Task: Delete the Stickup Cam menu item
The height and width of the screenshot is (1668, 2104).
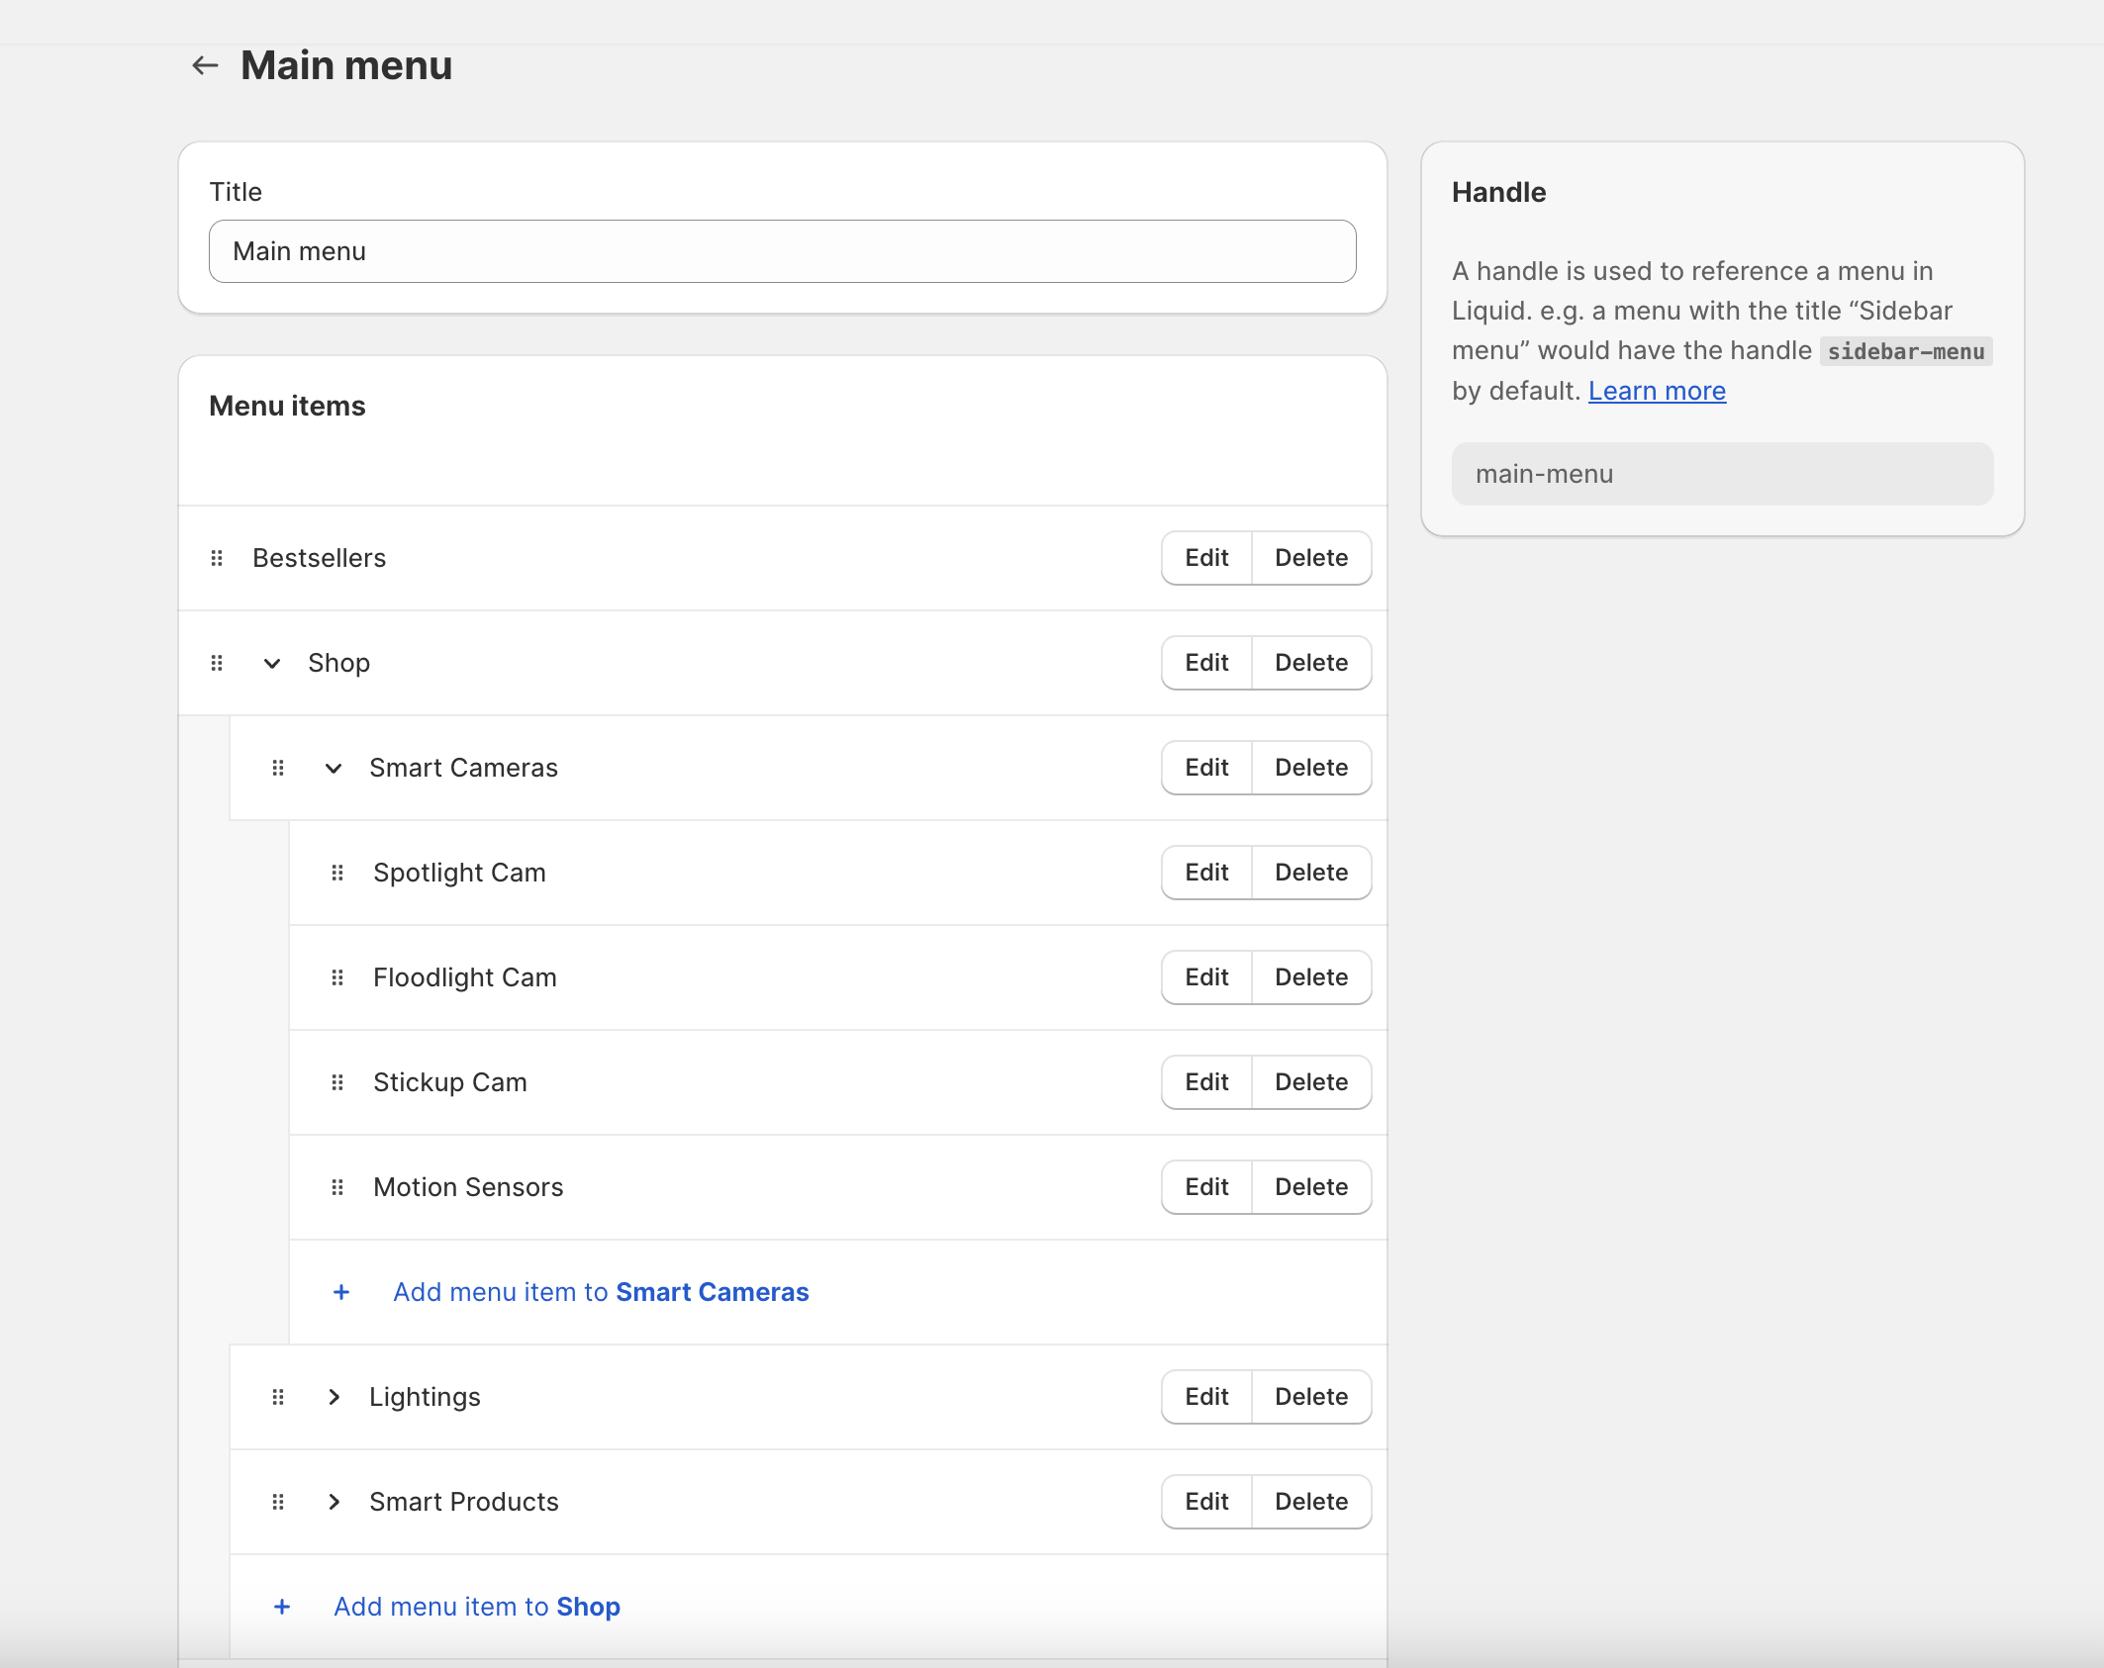Action: coord(1311,1081)
